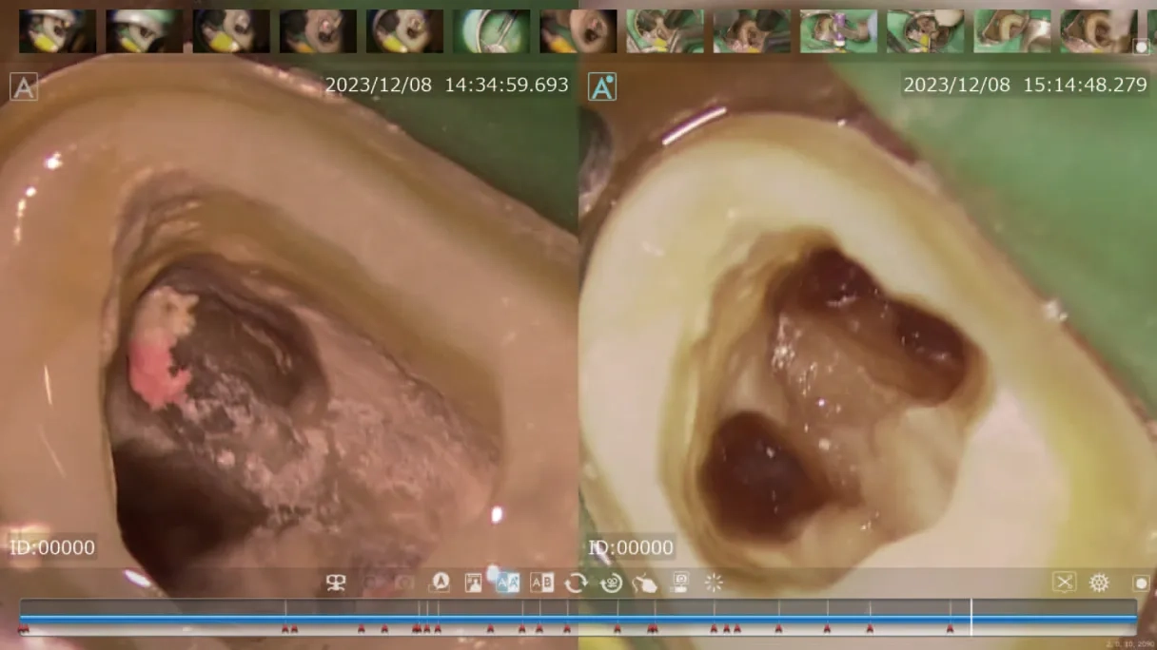This screenshot has height=650, width=1157.
Task: Click the sunburst brightness icon
Action: [714, 583]
